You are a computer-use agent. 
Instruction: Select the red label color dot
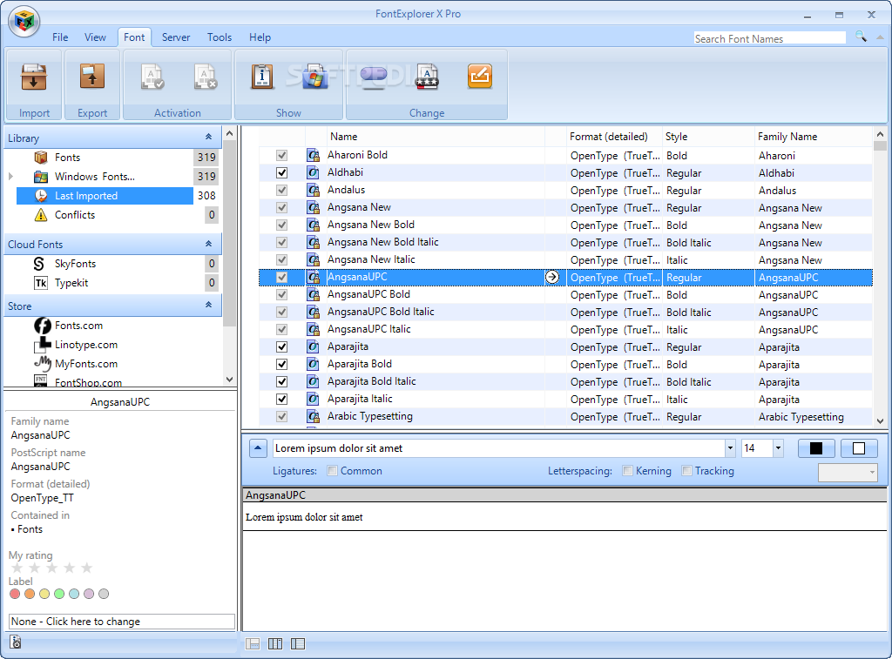[16, 595]
